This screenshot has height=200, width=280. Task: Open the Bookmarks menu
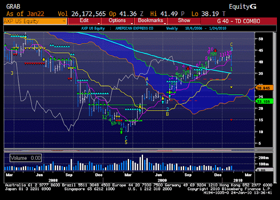pos(150,21)
